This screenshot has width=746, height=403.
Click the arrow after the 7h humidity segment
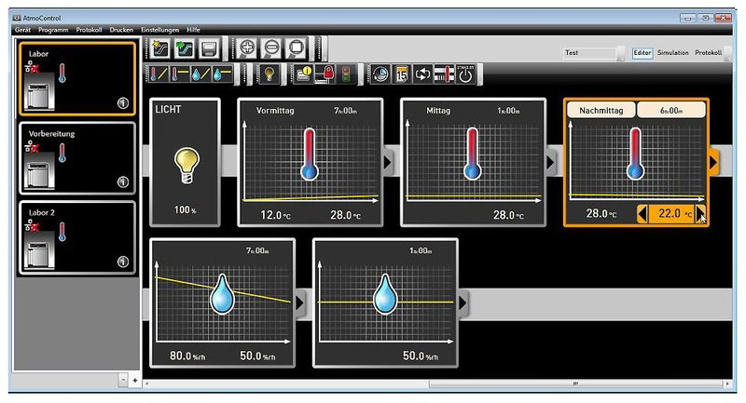(x=299, y=302)
